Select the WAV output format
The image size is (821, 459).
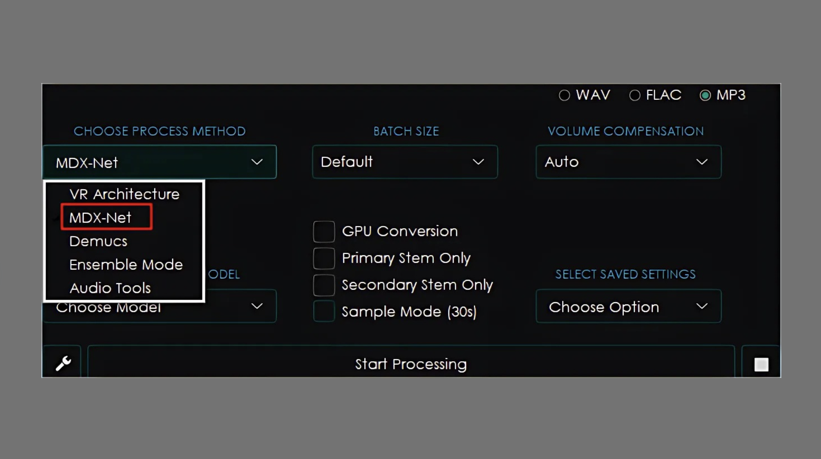564,95
